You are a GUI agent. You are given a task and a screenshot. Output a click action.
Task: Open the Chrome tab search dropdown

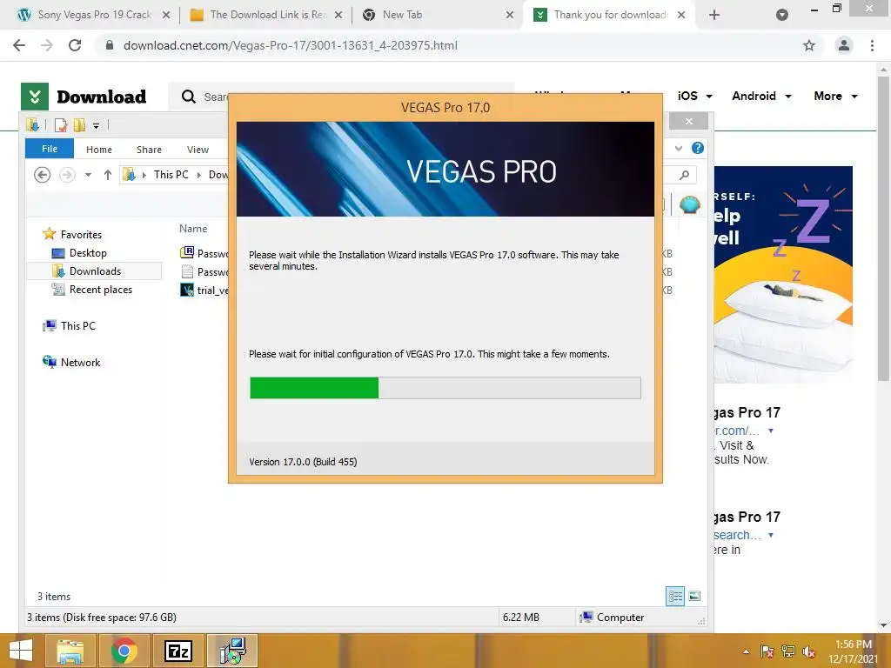coord(782,15)
